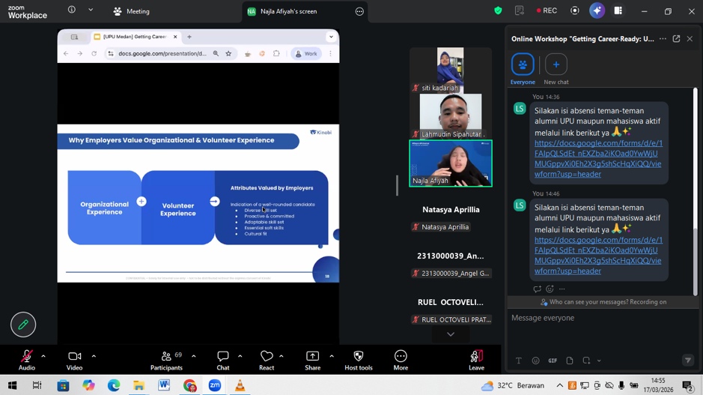Open the emoji picker in chat toolbar
This screenshot has height=395, width=703.
(535, 361)
